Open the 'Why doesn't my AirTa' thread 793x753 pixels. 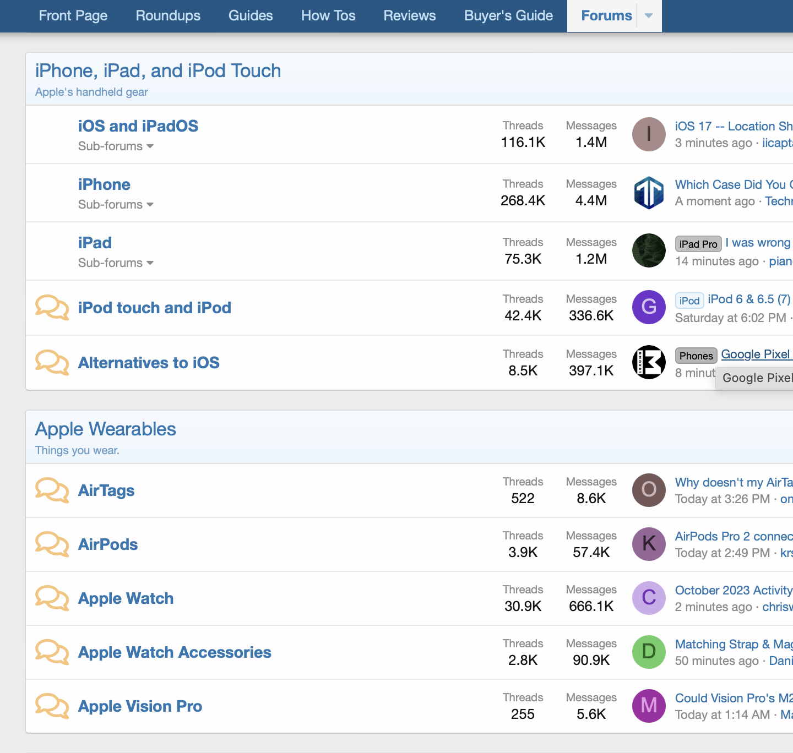(734, 482)
